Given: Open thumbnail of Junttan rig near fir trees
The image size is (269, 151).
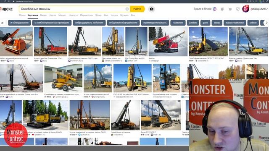Looking at the screenshot, I should coord(46,115).
